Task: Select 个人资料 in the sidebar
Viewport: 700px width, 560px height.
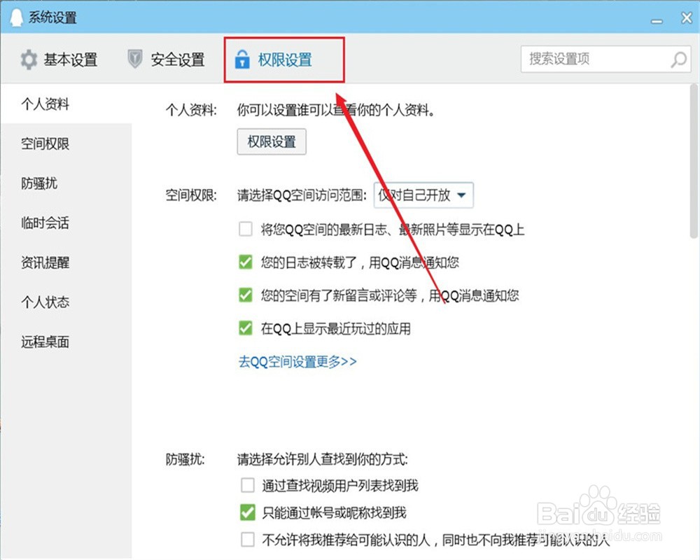Action: coord(66,104)
